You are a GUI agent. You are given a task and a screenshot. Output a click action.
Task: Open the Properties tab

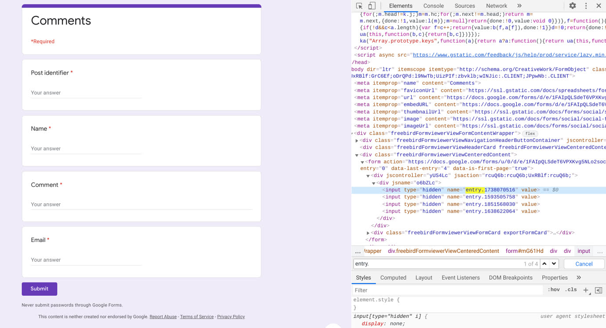click(555, 278)
